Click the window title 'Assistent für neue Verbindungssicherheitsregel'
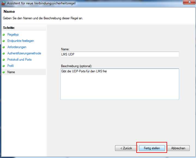Viewport: 196px width, 158px height. click(x=41, y=3)
